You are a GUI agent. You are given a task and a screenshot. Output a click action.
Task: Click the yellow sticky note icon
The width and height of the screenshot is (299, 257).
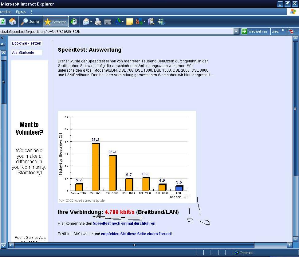[x=130, y=22]
